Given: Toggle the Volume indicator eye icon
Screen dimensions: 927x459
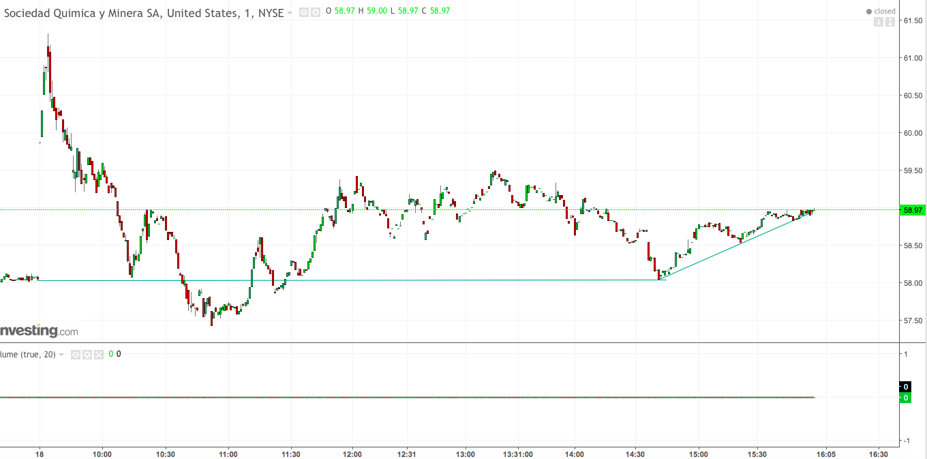Looking at the screenshot, I should click(76, 354).
